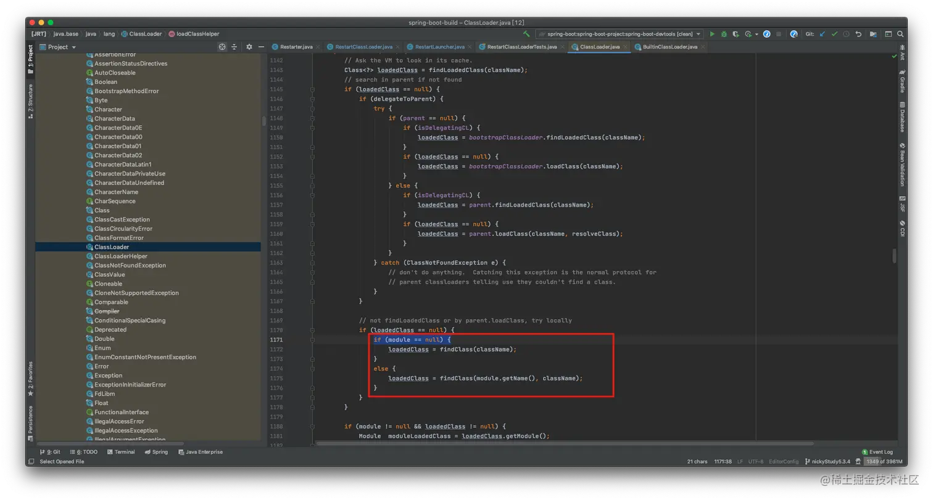The height and width of the screenshot is (500, 933).
Task: Build the project with the hammer icon
Action: 526,34
